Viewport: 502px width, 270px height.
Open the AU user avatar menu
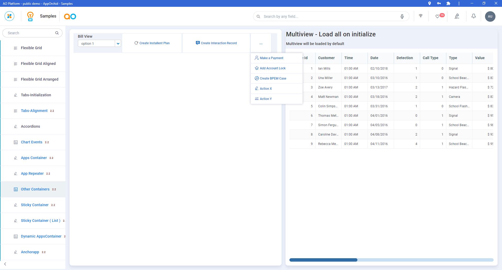(490, 16)
